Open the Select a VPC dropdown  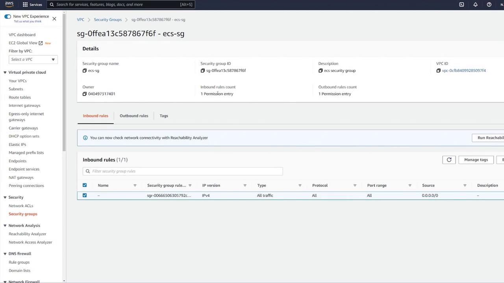coord(33,59)
